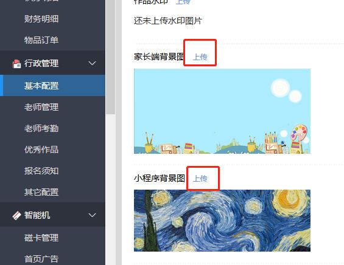Click the cartoon art-supplies background image

point(222,111)
